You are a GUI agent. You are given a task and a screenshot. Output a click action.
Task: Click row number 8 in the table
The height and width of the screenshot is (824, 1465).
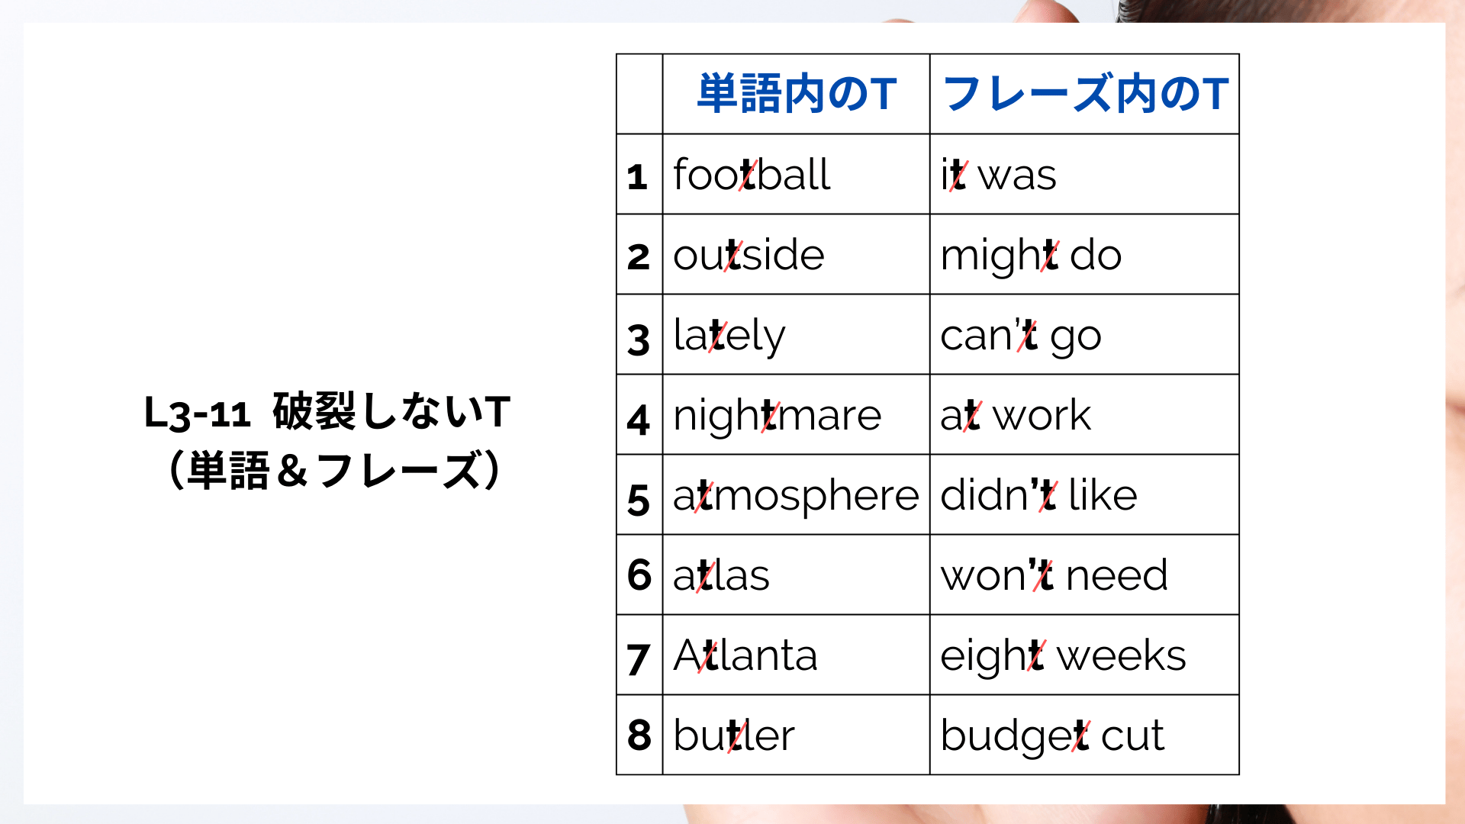639,735
